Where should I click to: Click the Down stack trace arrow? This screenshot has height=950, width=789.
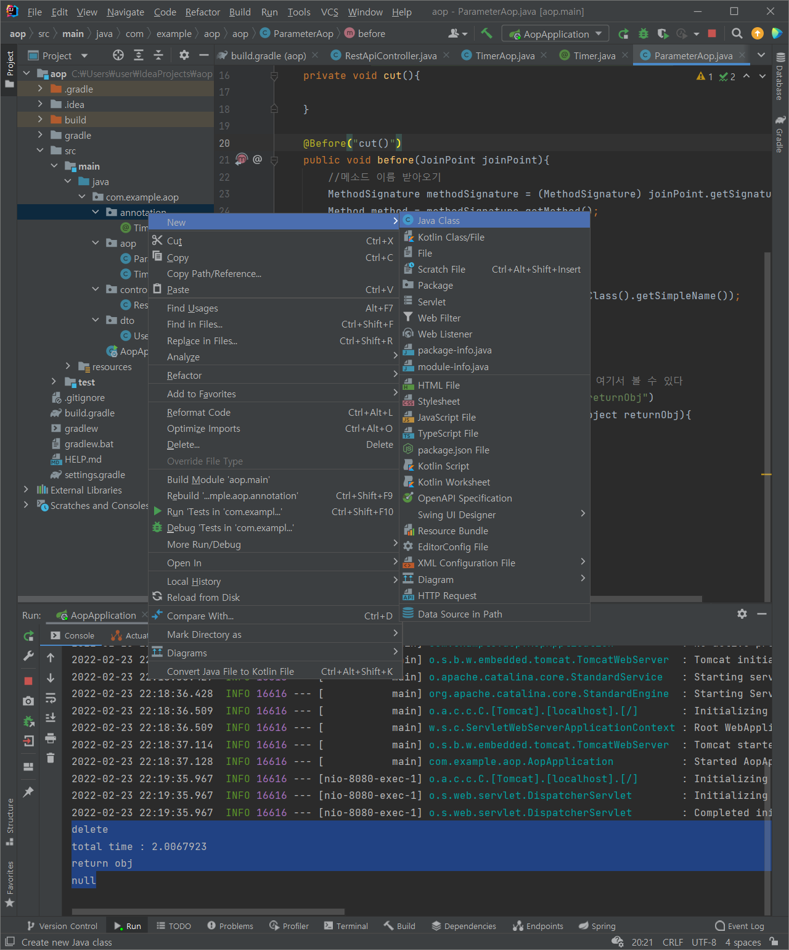[51, 678]
